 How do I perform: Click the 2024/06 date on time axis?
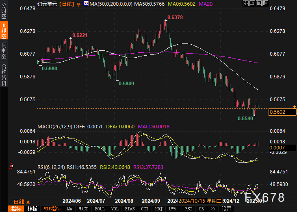72,201
